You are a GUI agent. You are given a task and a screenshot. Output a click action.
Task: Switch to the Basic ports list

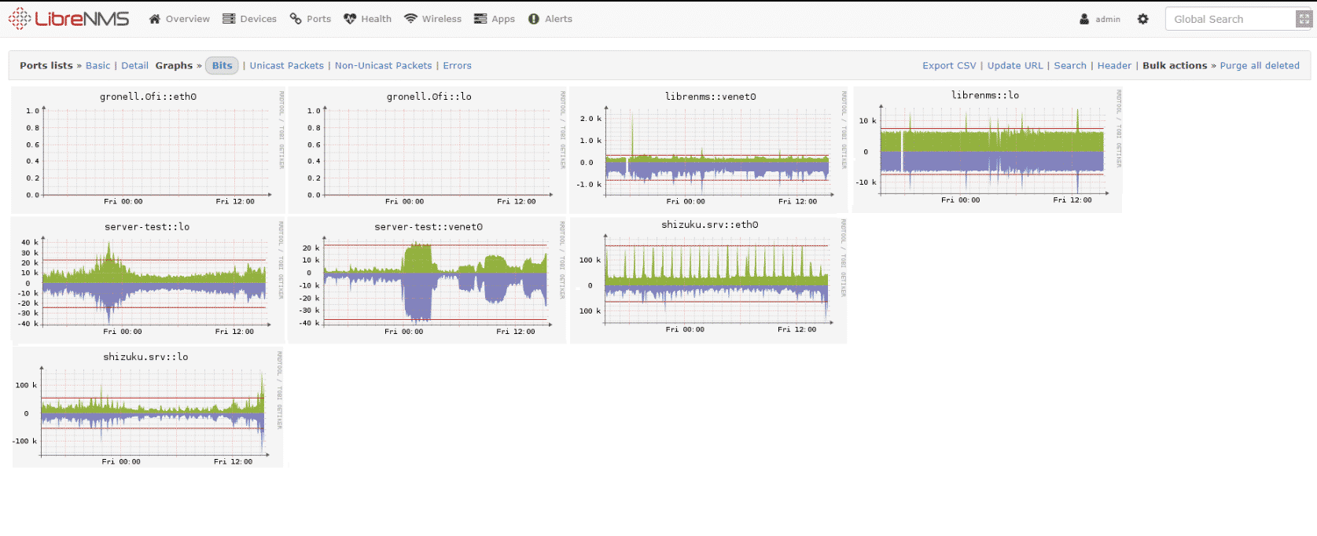coord(97,65)
